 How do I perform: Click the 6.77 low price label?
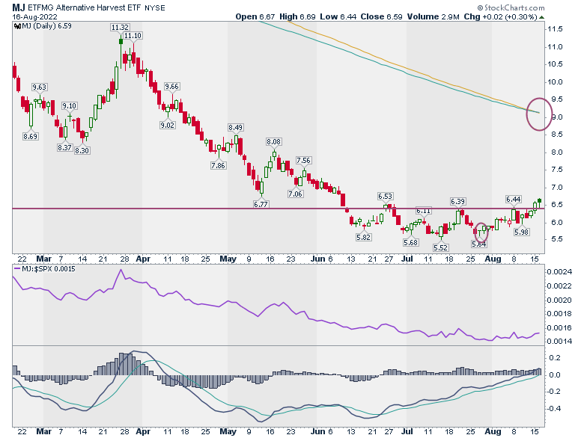click(x=261, y=204)
